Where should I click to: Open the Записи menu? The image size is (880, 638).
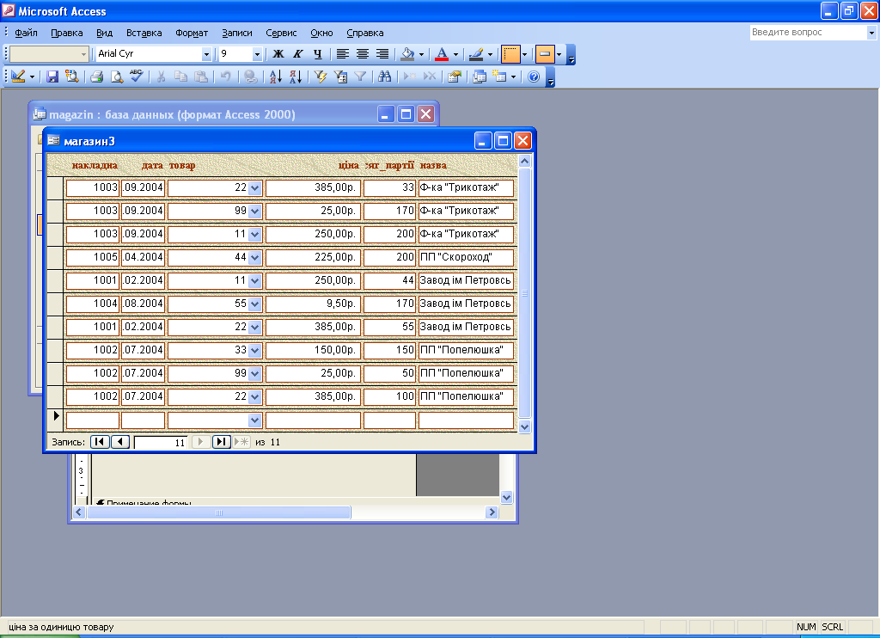(x=237, y=33)
